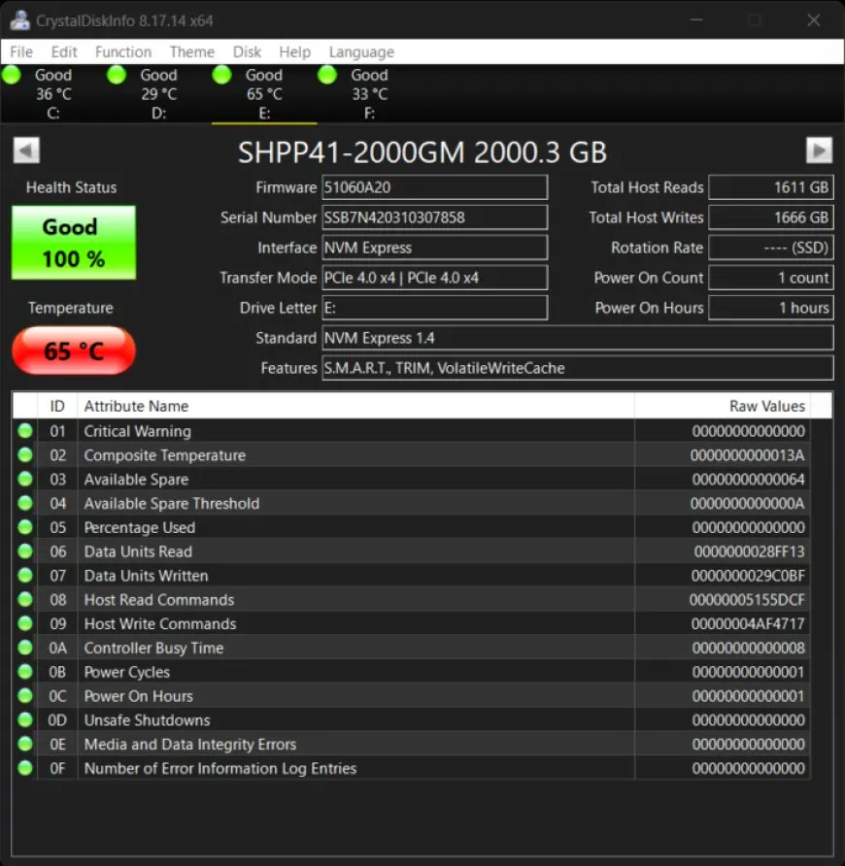Open the Disk menu
This screenshot has width=845, height=866.
(247, 51)
